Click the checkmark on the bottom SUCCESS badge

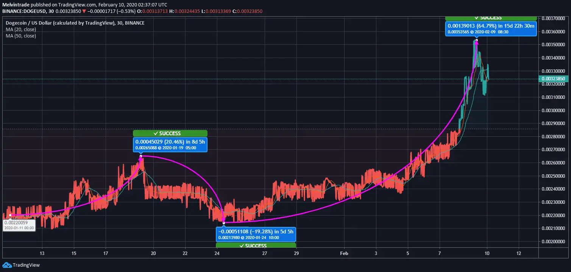[x=241, y=246]
